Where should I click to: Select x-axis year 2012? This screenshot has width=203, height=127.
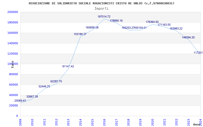[56, 122]
